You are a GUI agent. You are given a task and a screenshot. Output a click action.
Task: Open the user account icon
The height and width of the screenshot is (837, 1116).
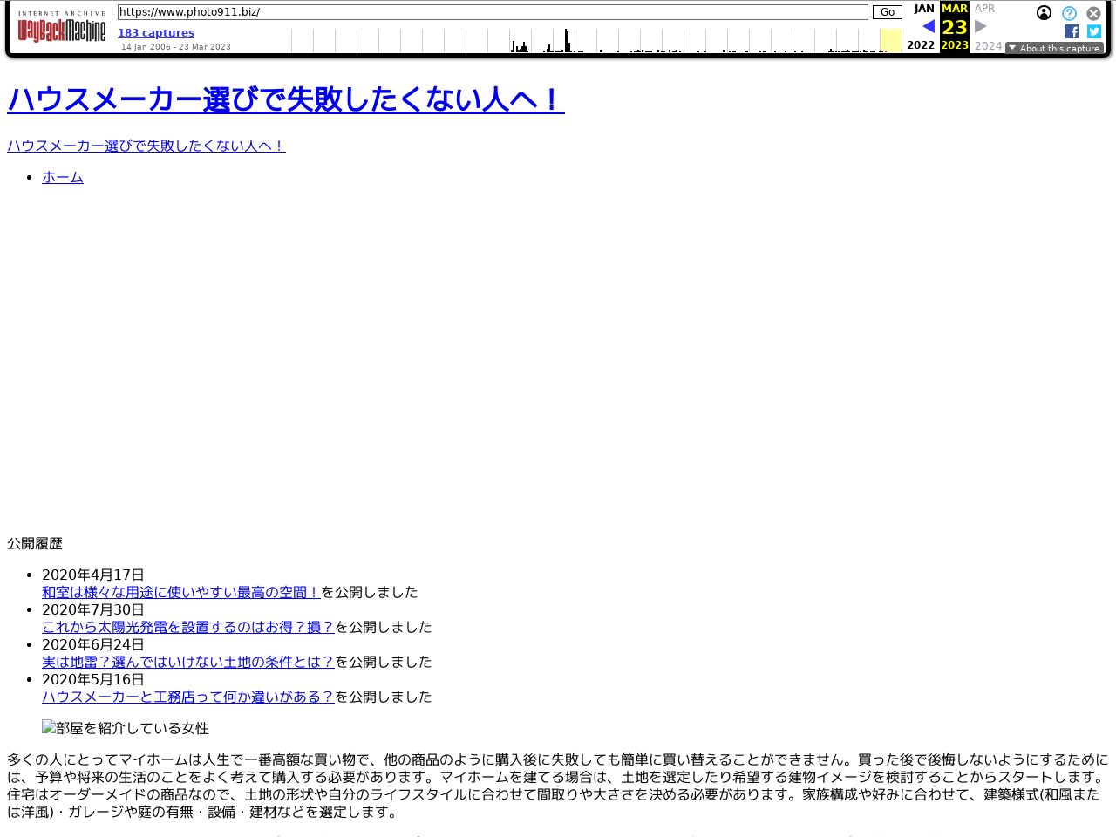point(1044,13)
